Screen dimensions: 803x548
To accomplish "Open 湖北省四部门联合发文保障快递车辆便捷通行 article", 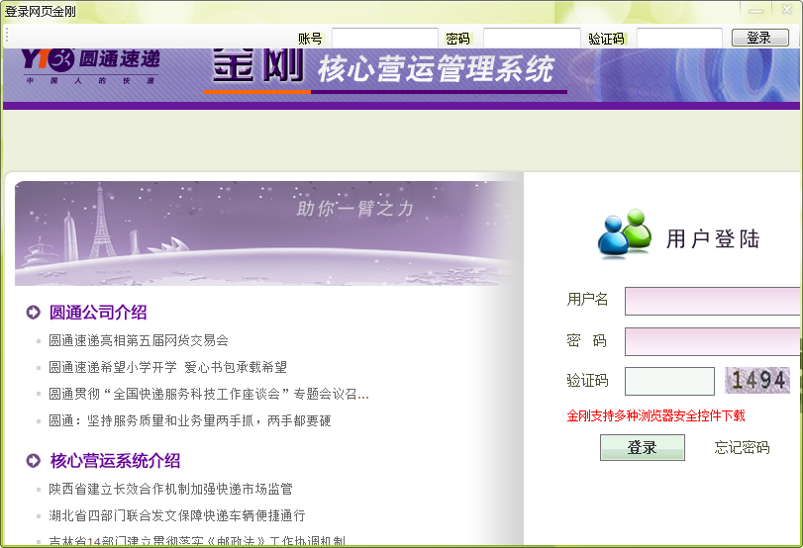I will (176, 515).
